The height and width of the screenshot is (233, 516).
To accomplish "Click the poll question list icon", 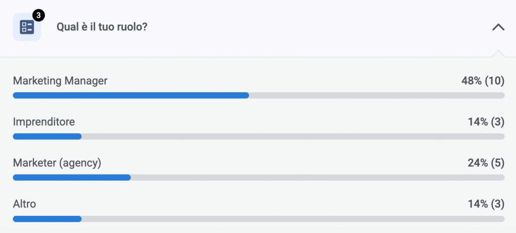I will (x=27, y=27).
